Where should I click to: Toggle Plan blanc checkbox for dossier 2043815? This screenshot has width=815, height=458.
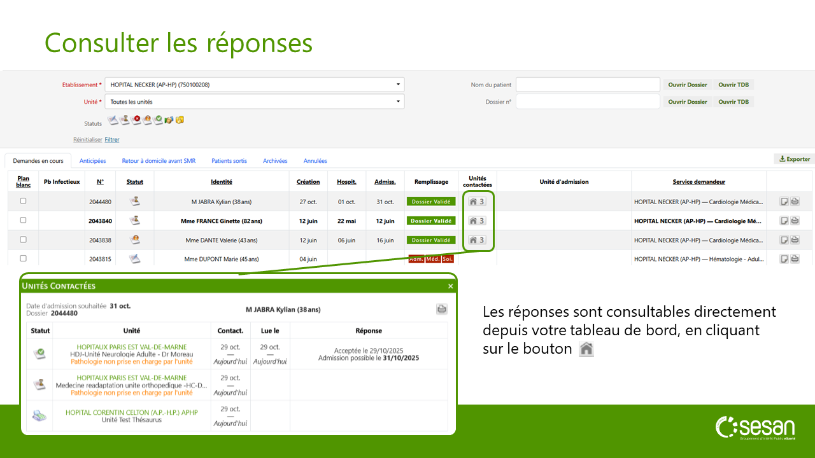tap(24, 258)
